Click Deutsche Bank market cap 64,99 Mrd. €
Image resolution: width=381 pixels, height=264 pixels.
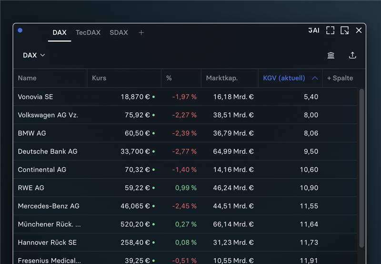(233, 151)
